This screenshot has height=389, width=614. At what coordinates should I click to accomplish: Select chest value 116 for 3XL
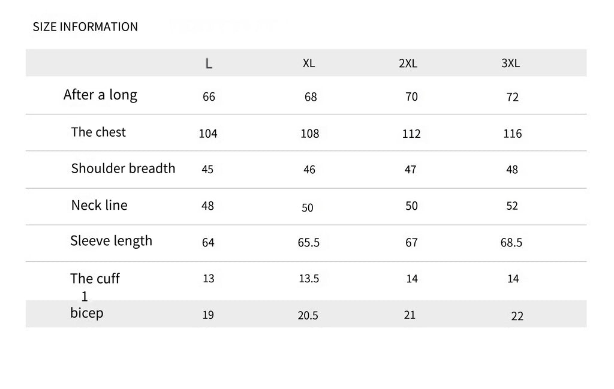(x=513, y=134)
